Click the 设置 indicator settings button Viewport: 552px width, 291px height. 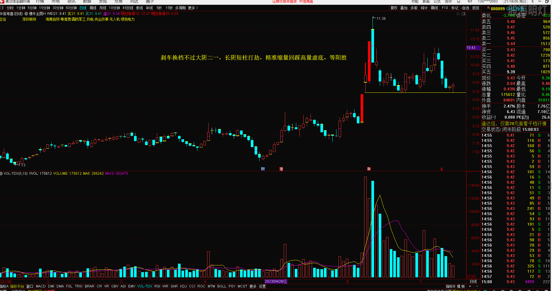point(262,286)
